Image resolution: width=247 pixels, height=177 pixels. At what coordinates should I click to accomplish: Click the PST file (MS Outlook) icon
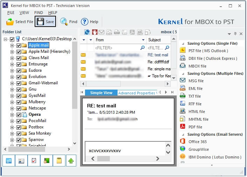click(183, 50)
